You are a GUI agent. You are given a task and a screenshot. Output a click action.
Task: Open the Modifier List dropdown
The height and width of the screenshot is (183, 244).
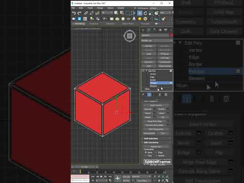157,41
